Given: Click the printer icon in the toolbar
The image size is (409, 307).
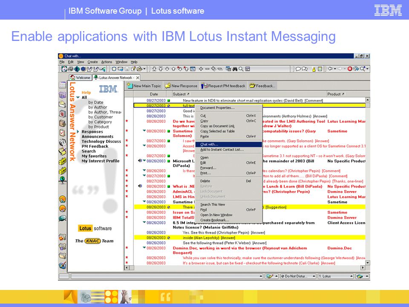Looking at the screenshot, I should coord(70,69).
